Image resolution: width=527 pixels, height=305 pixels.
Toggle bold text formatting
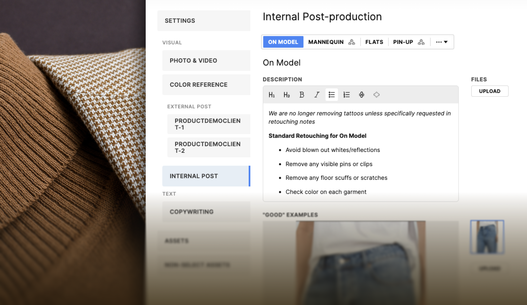point(301,95)
